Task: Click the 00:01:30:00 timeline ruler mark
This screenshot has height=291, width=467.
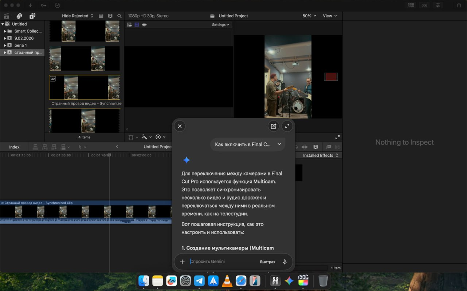Action: (x=61, y=155)
